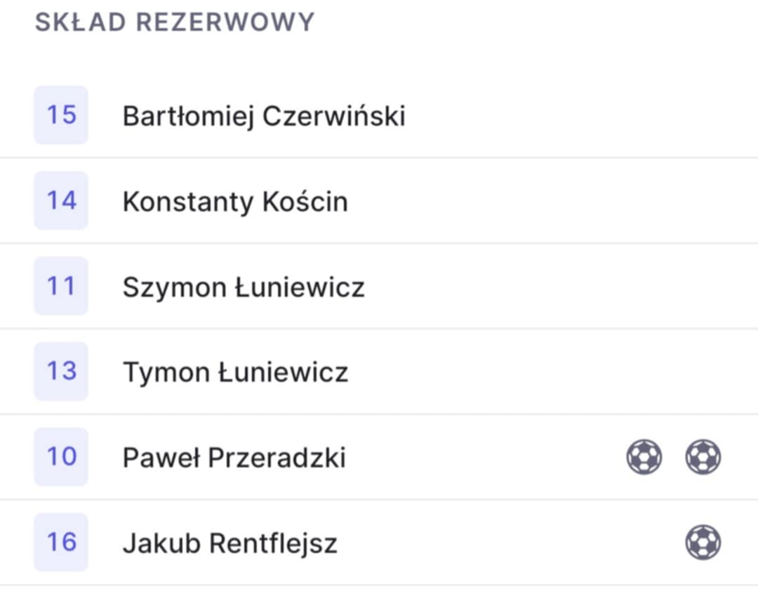Open player Konstanty Kościn
This screenshot has width=758, height=612.
(235, 201)
